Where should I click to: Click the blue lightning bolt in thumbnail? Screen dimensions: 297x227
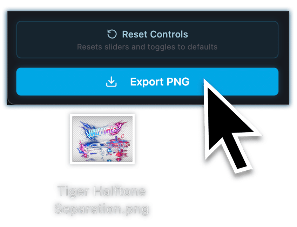86,128
